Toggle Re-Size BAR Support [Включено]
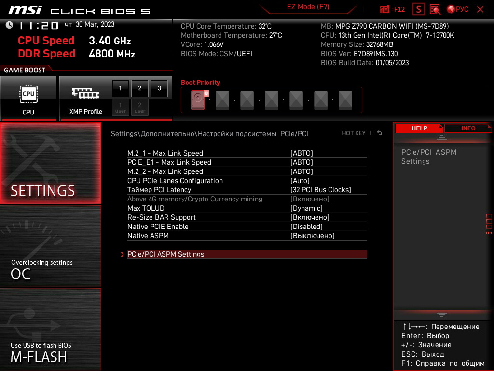494x371 pixels. click(247, 217)
